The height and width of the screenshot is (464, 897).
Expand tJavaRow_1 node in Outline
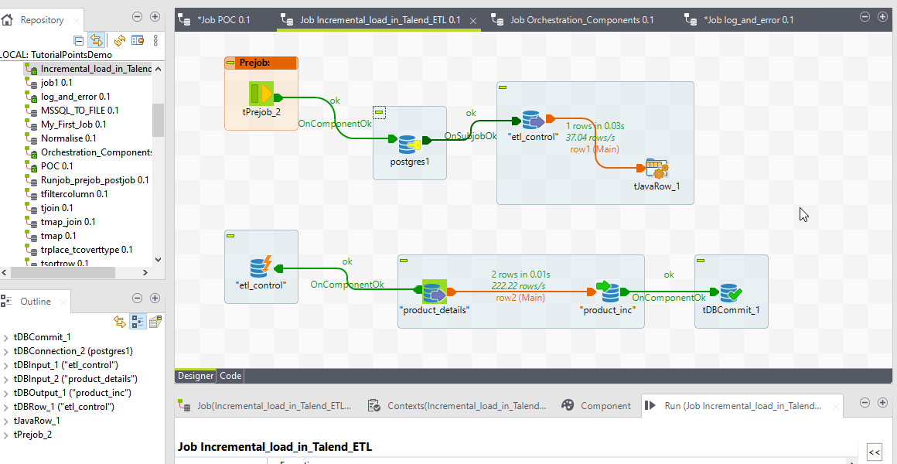click(6, 421)
